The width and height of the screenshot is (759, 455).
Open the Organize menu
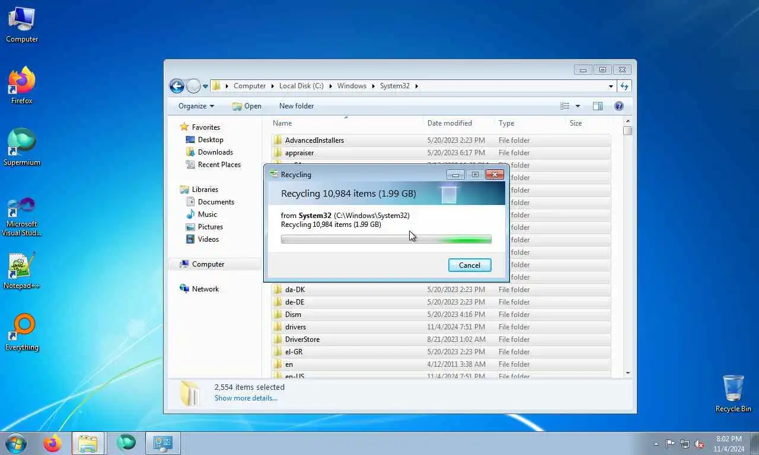coord(196,106)
